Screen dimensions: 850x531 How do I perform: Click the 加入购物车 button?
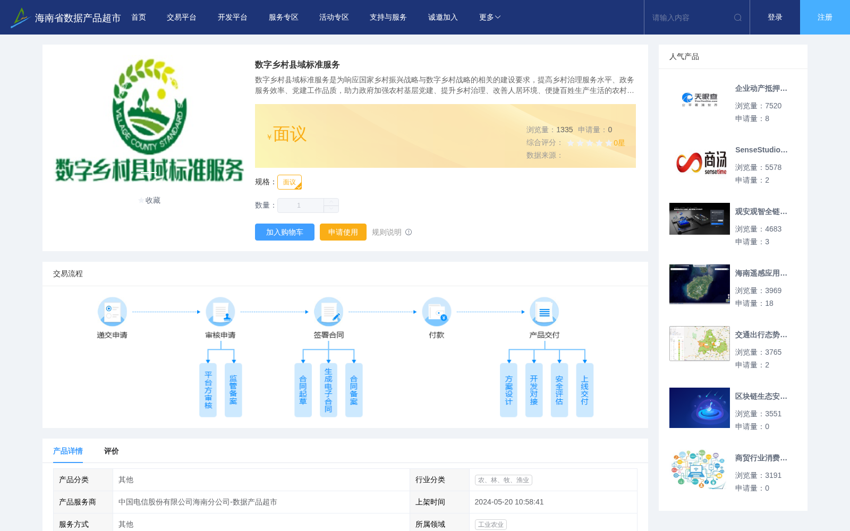[x=285, y=232]
